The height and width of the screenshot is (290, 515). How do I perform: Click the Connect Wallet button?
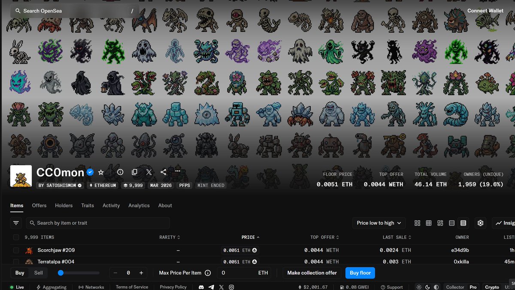[485, 11]
